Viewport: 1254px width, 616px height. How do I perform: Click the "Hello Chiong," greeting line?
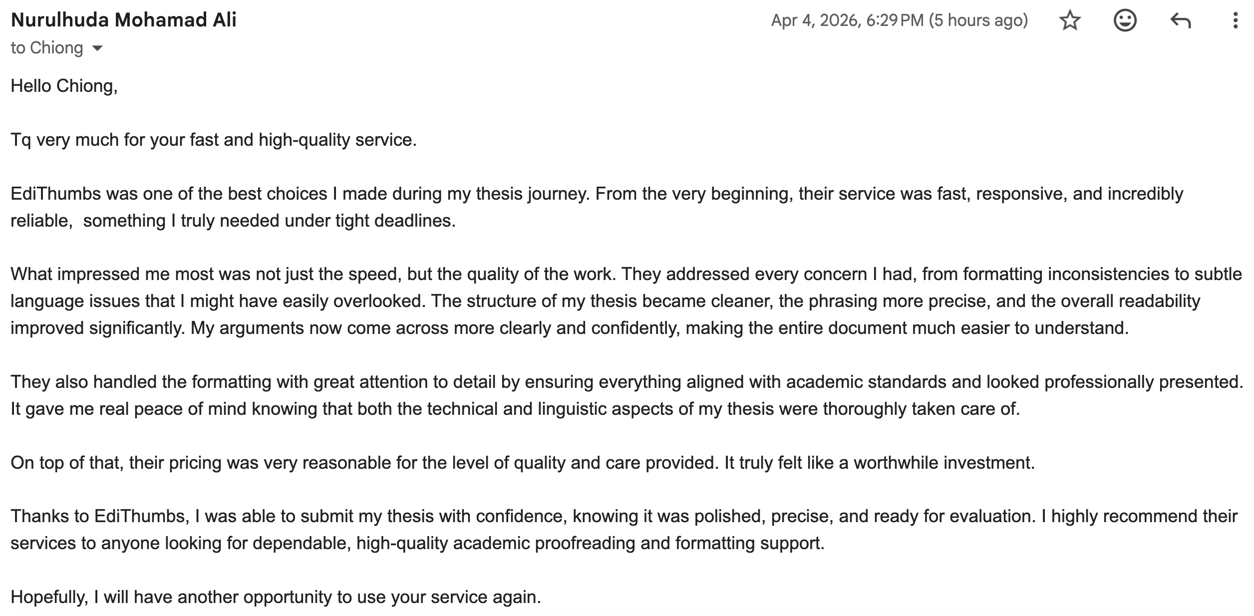pos(64,86)
